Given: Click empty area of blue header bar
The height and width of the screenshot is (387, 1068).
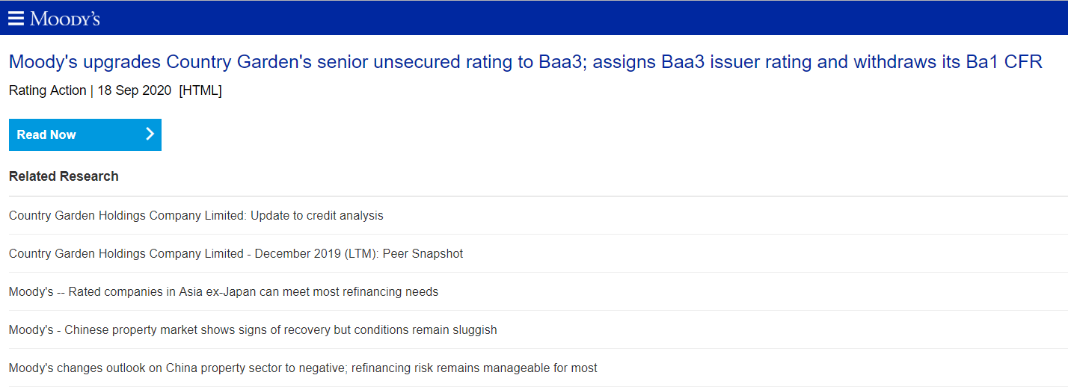Looking at the screenshot, I should 583,18.
